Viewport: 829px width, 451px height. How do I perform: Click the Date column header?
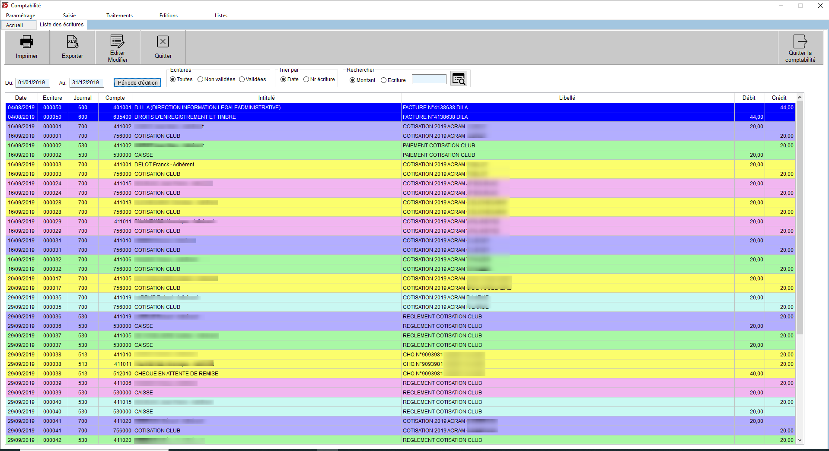[21, 98]
